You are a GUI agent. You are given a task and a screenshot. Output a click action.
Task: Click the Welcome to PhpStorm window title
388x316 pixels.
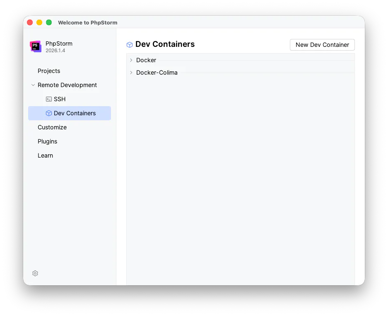[88, 22]
